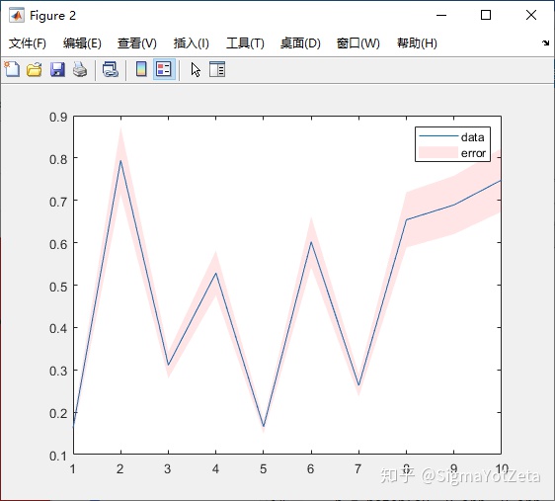Image resolution: width=555 pixels, height=501 pixels.
Task: Click the pink error swatch in the legend
Action: point(438,152)
